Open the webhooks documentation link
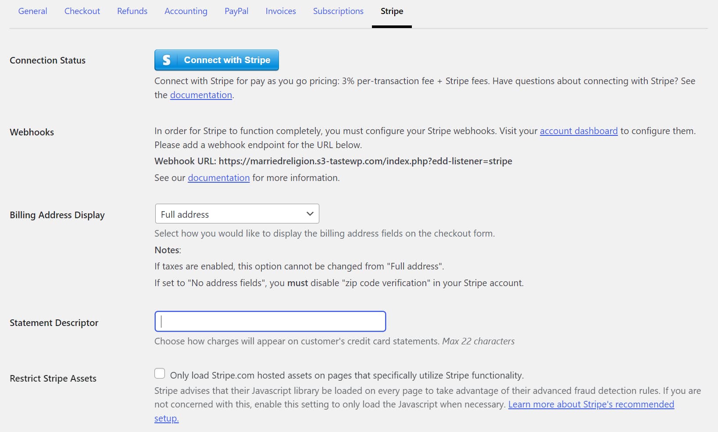The height and width of the screenshot is (432, 718). 218,178
